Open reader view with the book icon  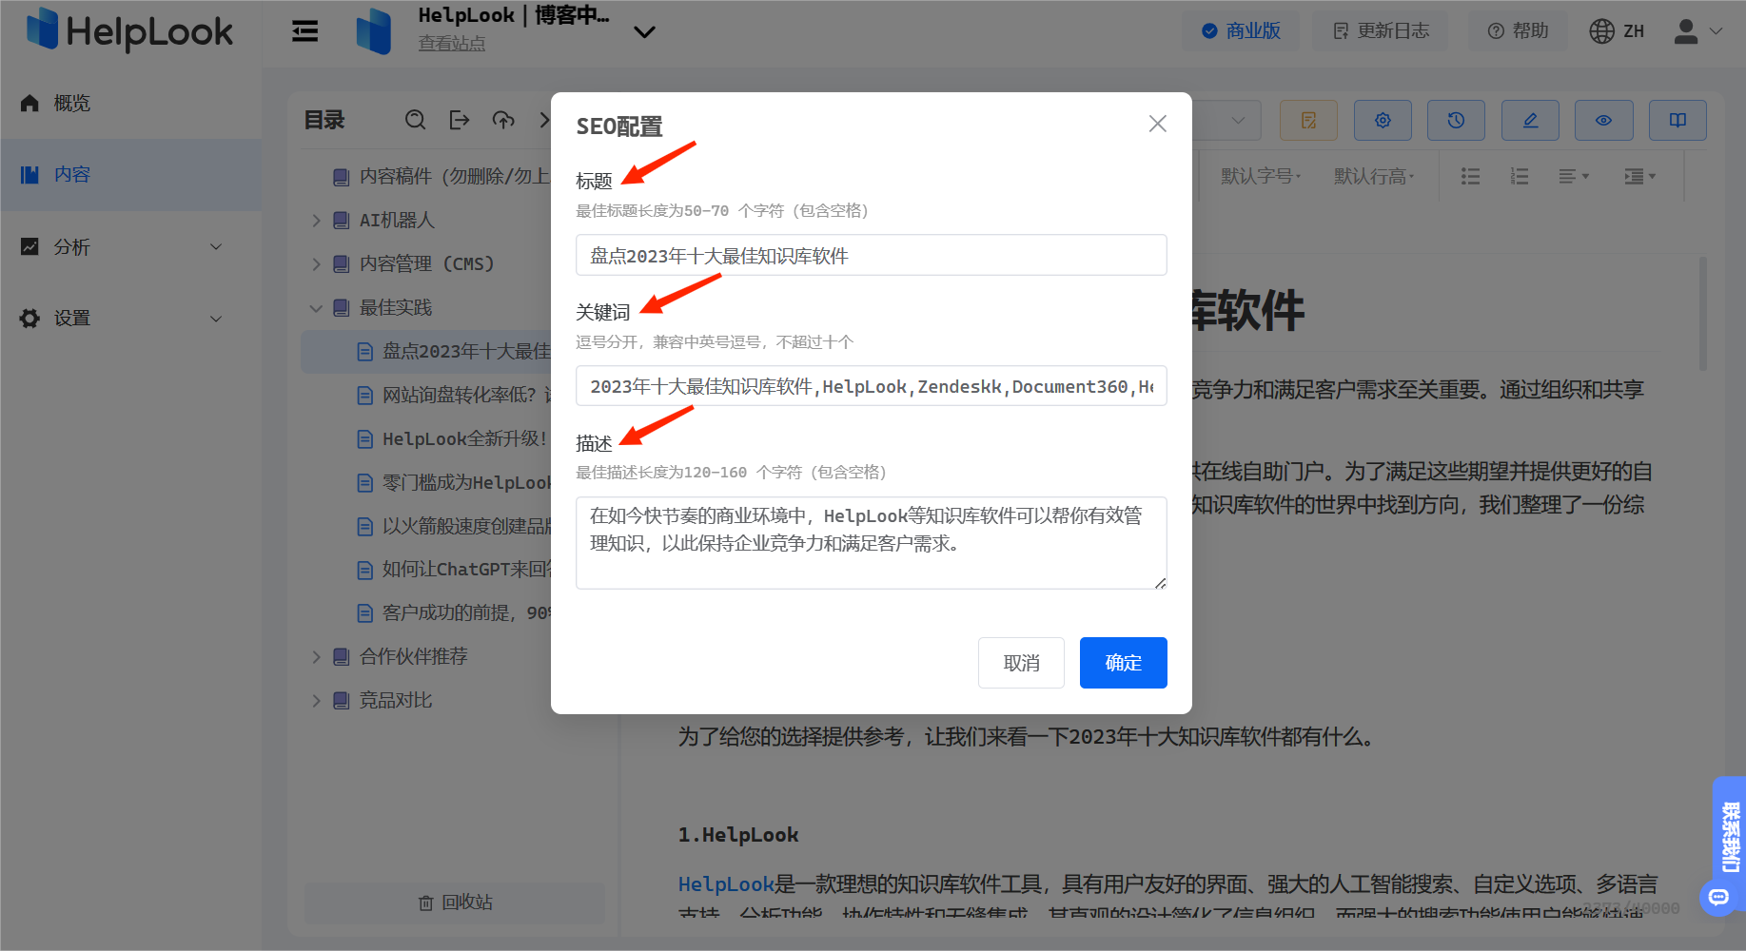[1677, 120]
